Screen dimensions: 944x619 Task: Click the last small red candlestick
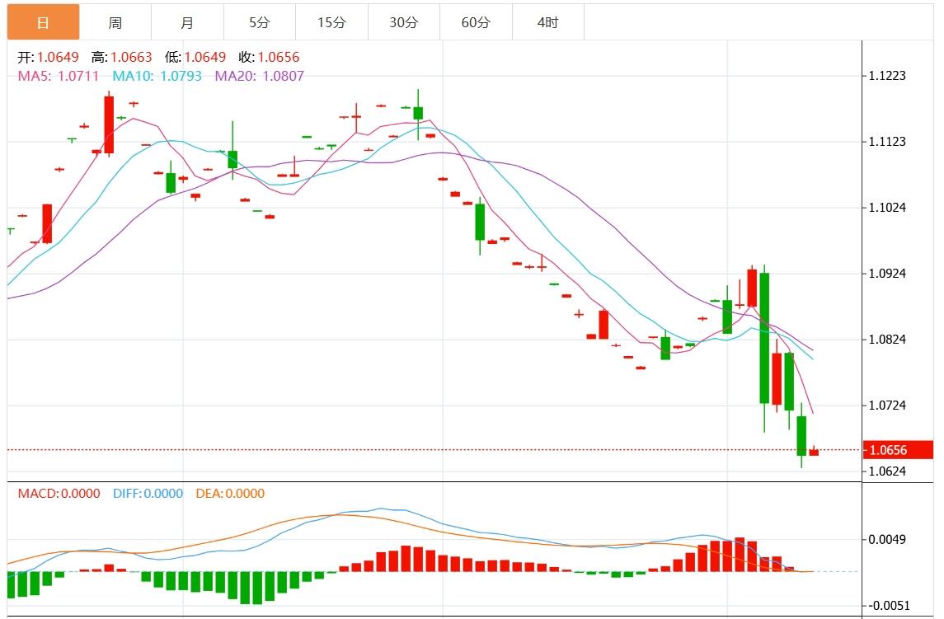tap(814, 452)
